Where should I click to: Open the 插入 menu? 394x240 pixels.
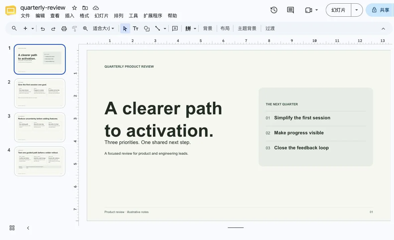click(69, 16)
